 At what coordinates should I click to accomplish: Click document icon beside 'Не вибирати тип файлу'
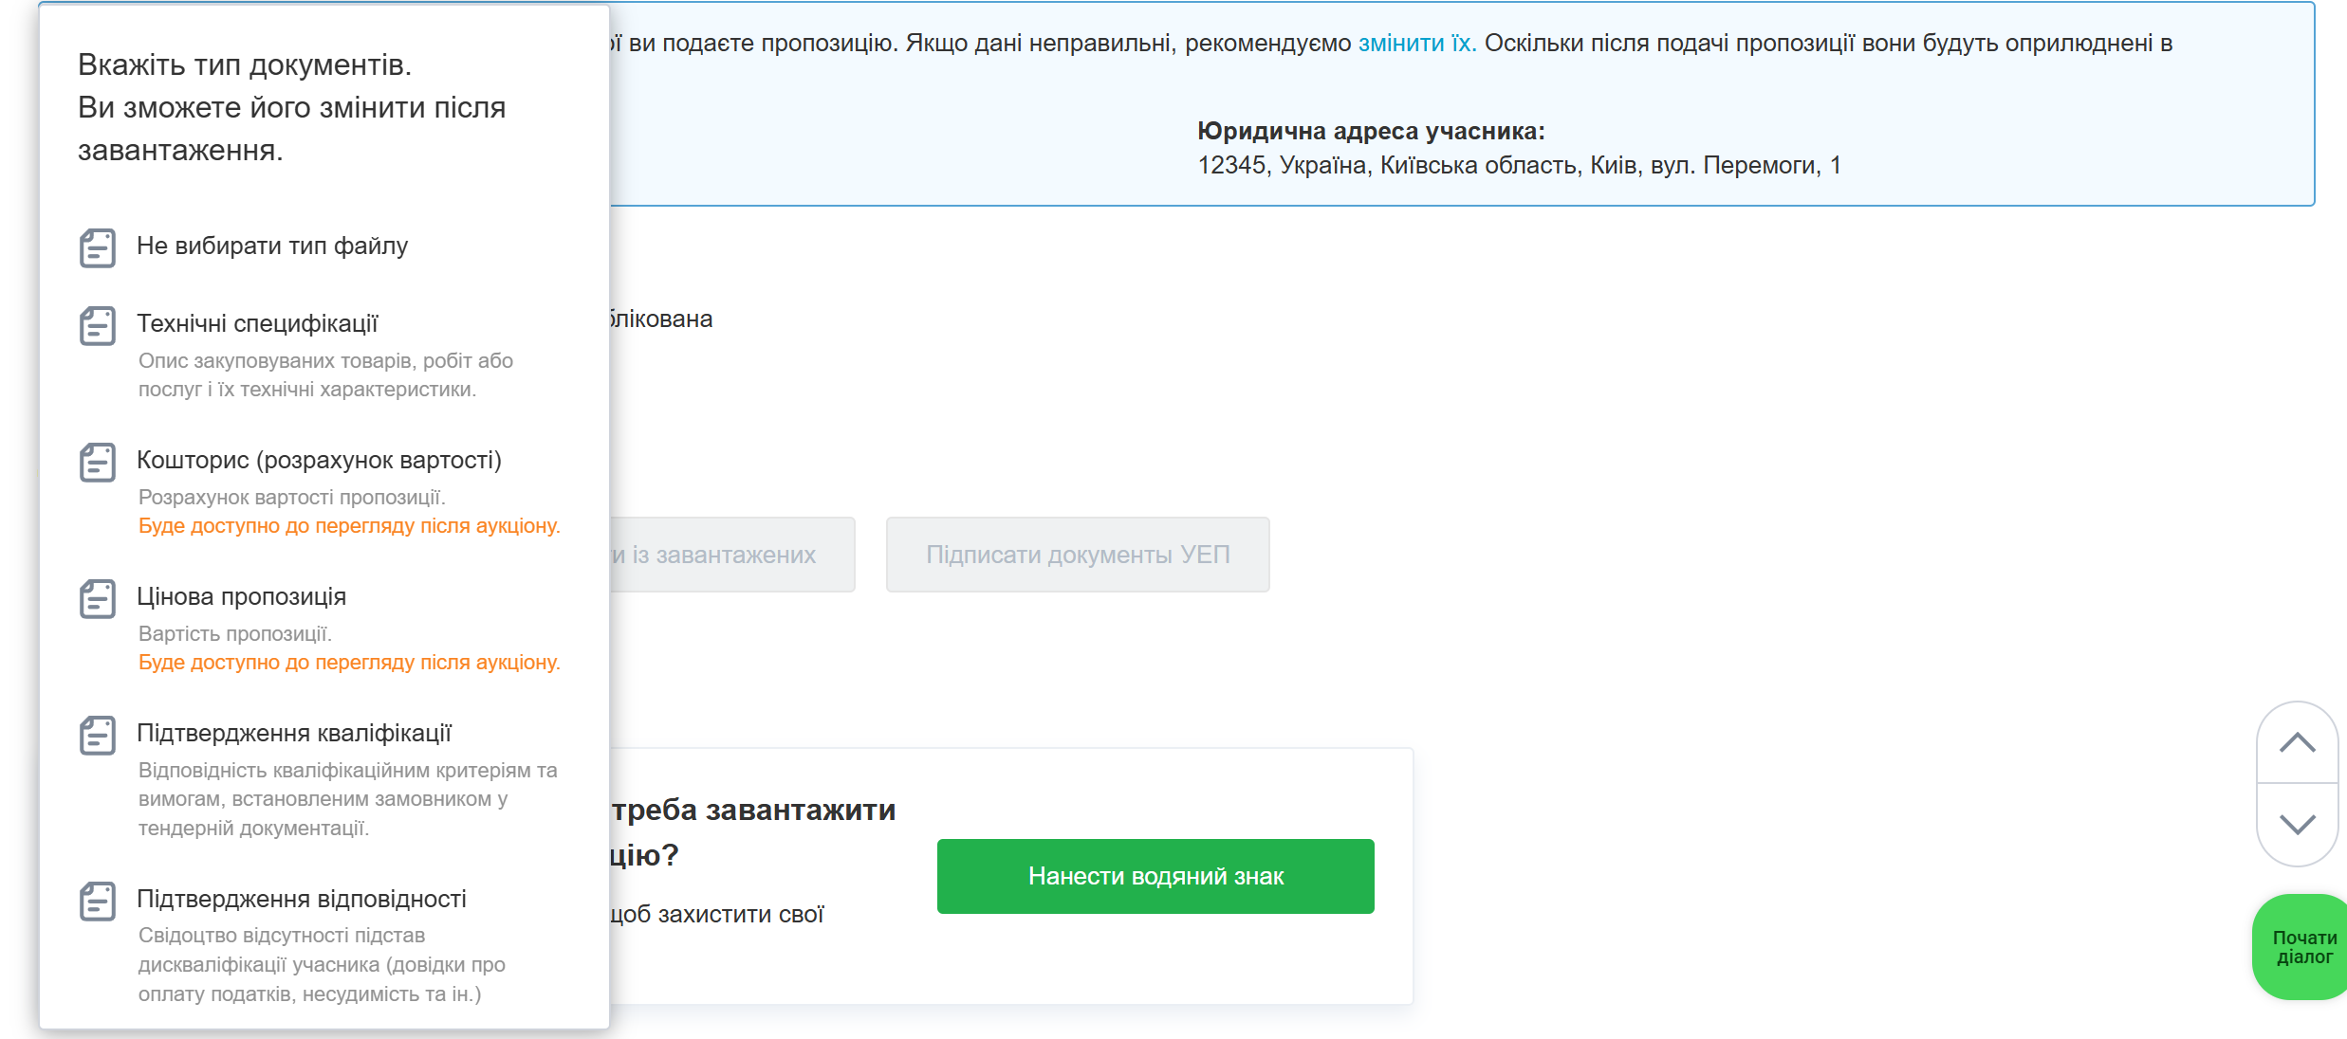coord(98,248)
